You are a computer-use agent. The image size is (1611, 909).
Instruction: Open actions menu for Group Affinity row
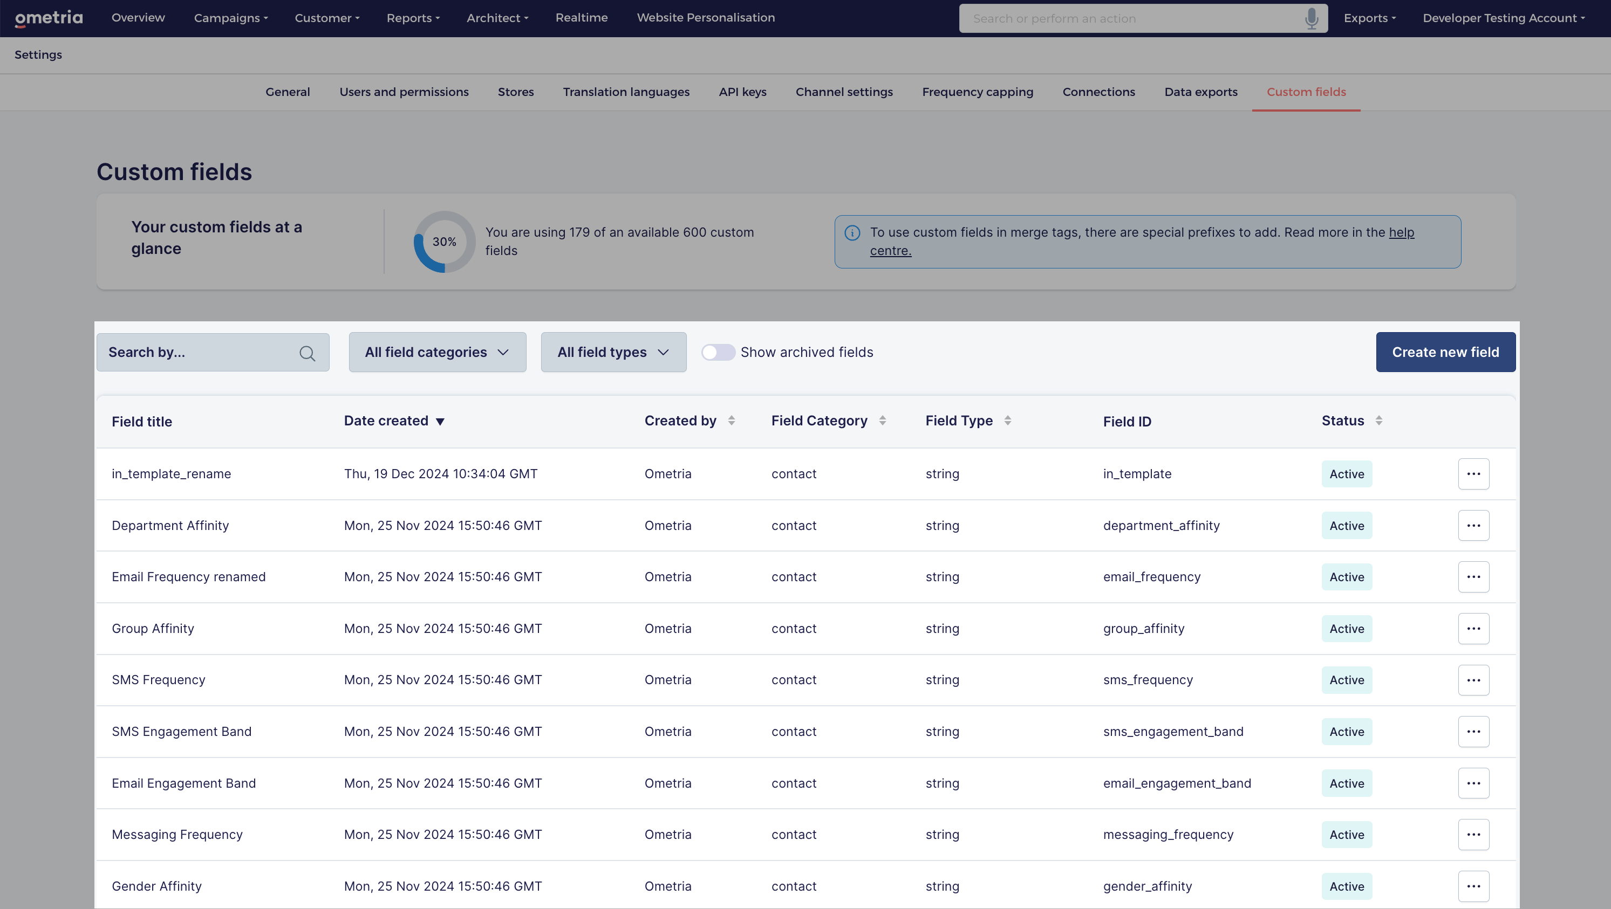click(x=1473, y=629)
